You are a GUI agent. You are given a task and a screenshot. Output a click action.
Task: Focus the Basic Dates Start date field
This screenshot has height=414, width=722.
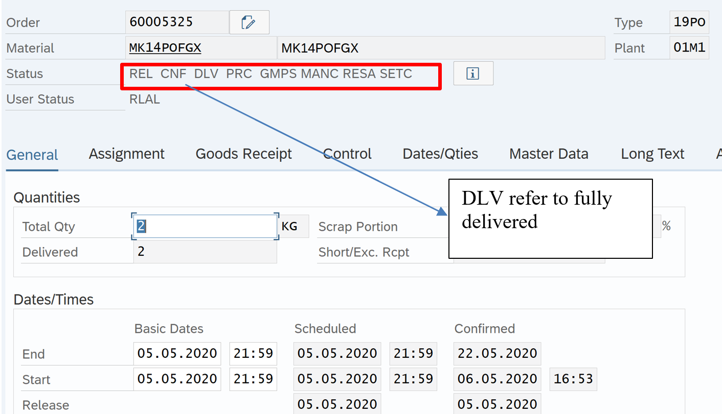coord(177,379)
